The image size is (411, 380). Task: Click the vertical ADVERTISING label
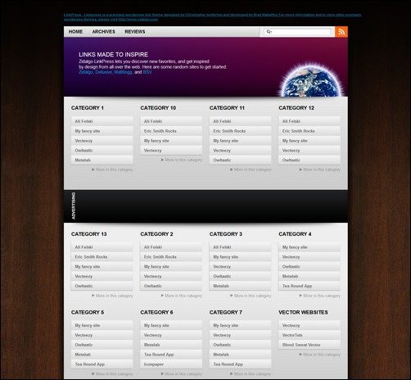pyautogui.click(x=73, y=206)
